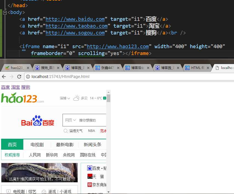Click the Tmall icon beside 天猫
This screenshot has height=194, width=234.
point(90,176)
